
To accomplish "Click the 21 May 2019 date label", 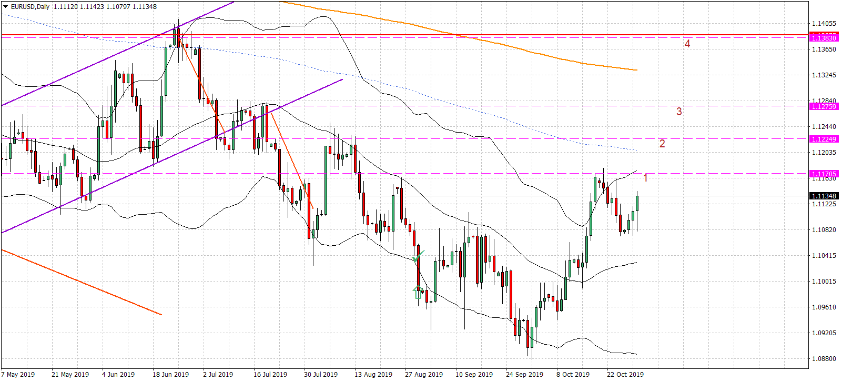I will 70,375.
